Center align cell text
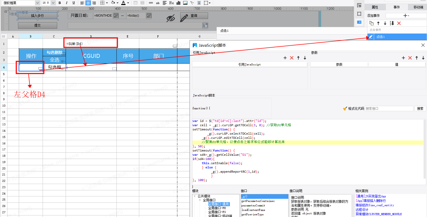 click(x=88, y=3)
